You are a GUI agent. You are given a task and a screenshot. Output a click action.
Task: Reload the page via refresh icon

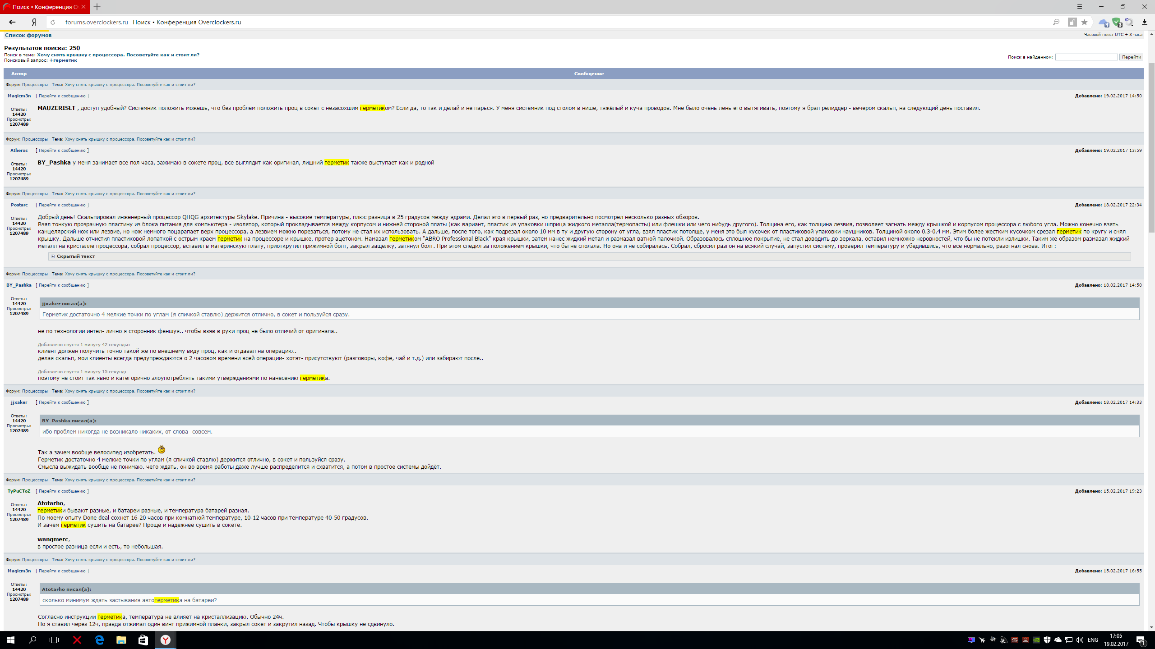[x=53, y=22]
